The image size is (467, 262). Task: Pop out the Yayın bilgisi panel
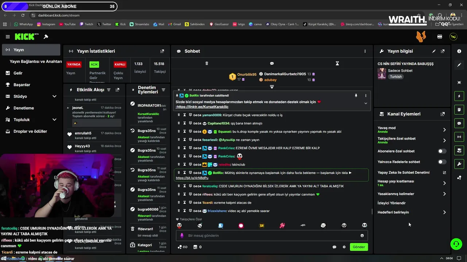coord(443,51)
